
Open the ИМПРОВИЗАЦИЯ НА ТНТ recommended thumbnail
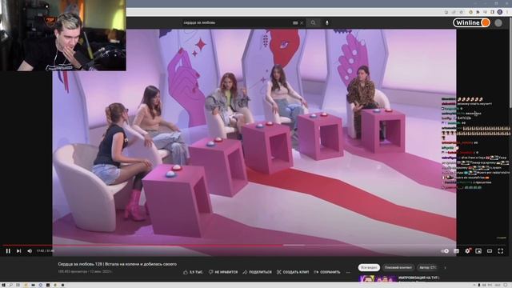click(378, 278)
